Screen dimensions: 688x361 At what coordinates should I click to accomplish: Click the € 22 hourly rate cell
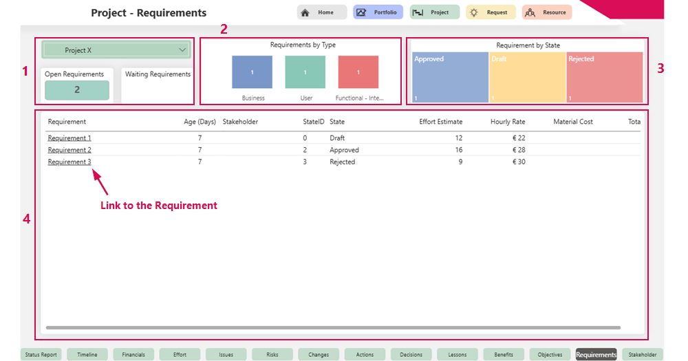(519, 138)
